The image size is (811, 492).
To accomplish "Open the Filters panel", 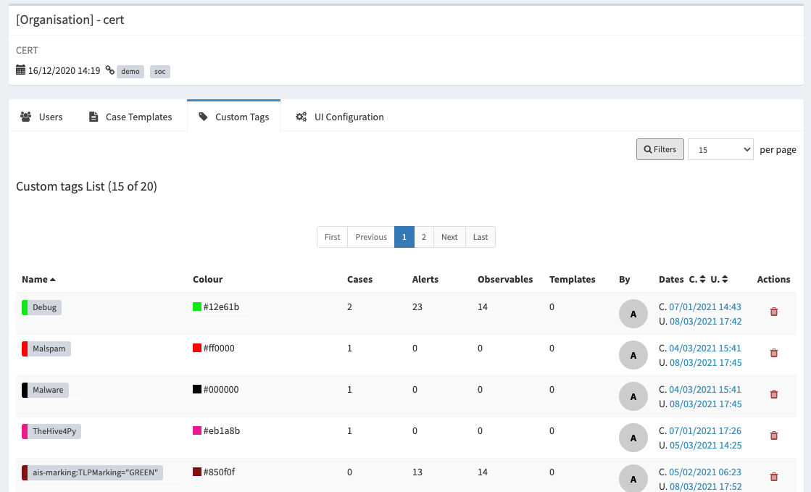I will [660, 149].
